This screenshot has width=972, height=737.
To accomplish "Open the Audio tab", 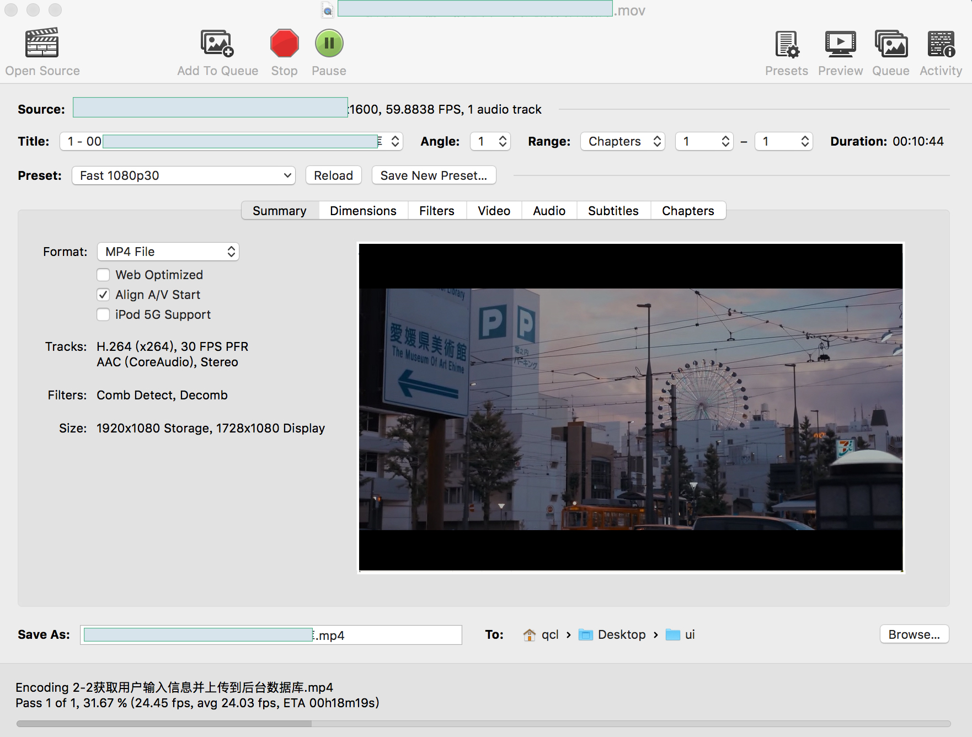I will point(549,211).
